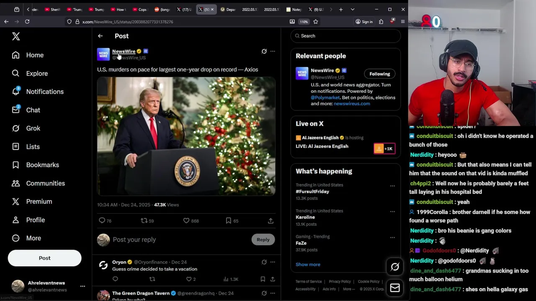
Task: Bookmark this page with star icon
Action: (x=316, y=22)
